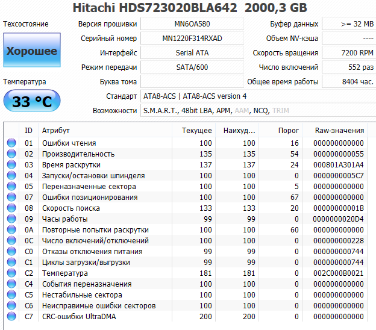Click the blue status orb for Ошибки чтения
376x330 pixels.
coord(11,143)
